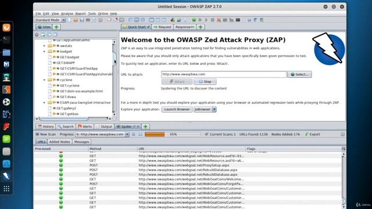Open the Analyse menu

point(67,14)
